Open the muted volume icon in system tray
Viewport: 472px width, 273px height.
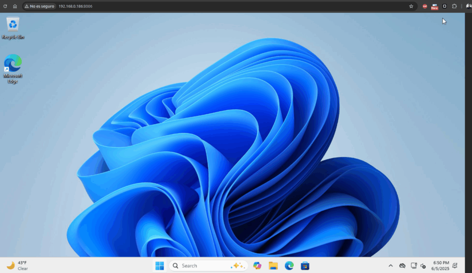[423, 266]
